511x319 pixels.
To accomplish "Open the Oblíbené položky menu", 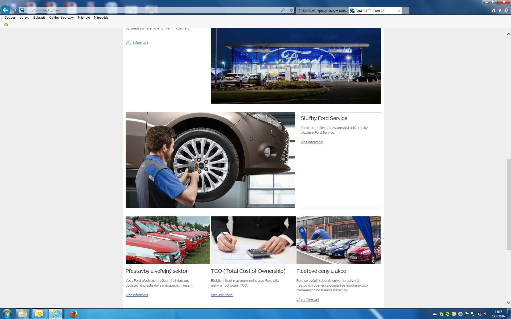I will [x=61, y=18].
